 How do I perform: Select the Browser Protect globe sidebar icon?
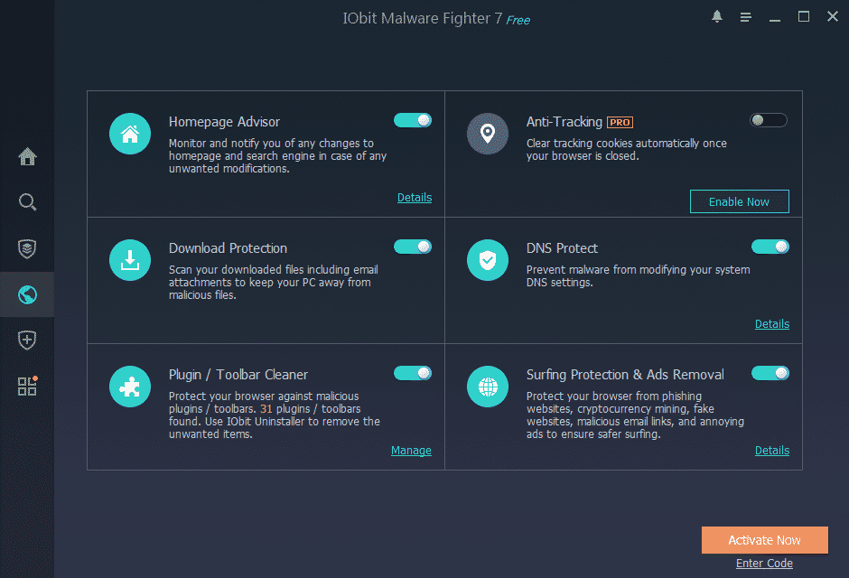(27, 295)
